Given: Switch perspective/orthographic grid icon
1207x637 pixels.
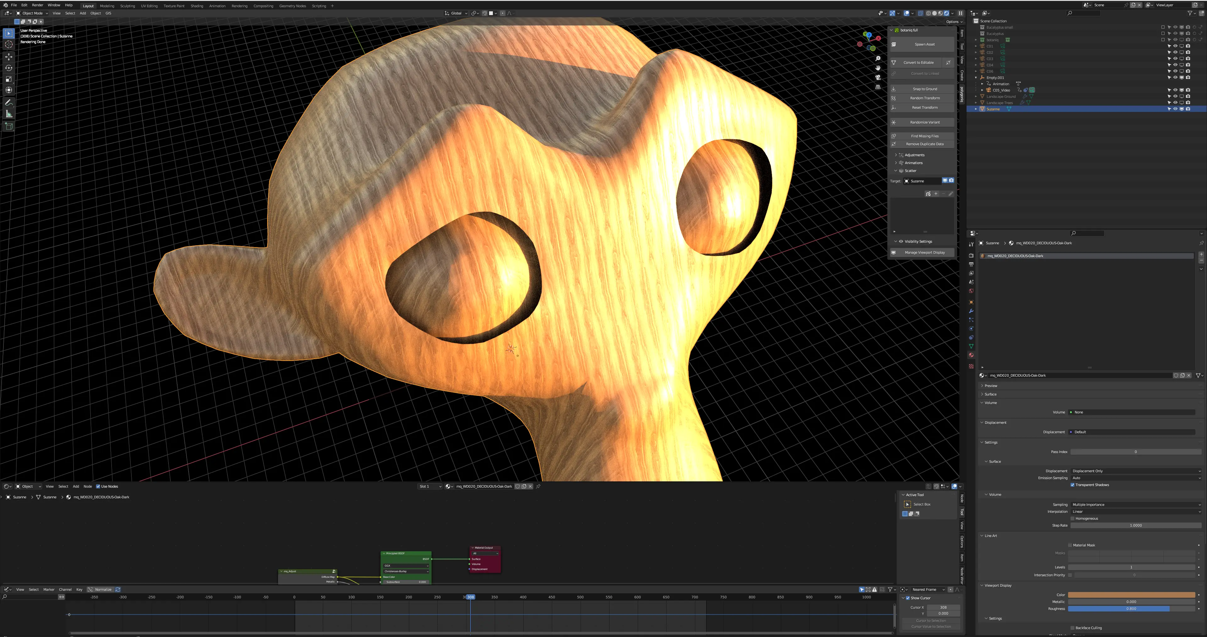Looking at the screenshot, I should (x=878, y=87).
